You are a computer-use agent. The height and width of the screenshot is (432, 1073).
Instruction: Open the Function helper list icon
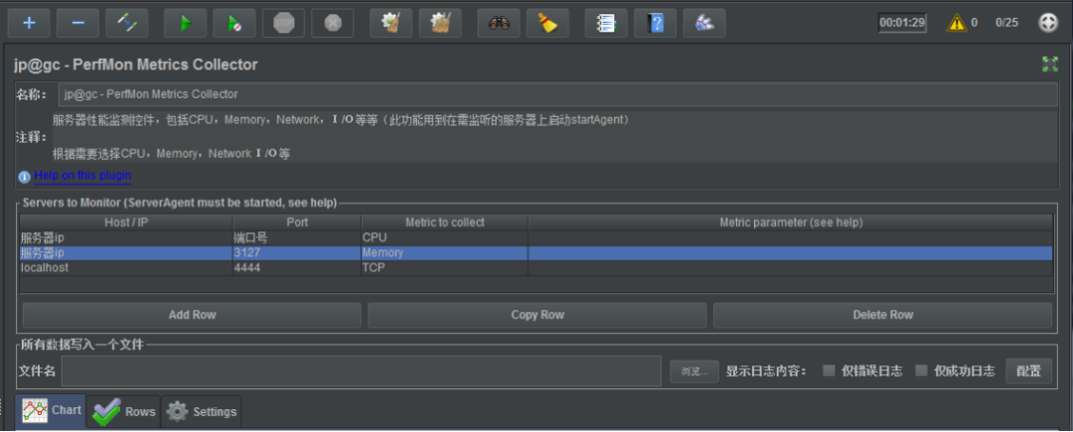[606, 23]
